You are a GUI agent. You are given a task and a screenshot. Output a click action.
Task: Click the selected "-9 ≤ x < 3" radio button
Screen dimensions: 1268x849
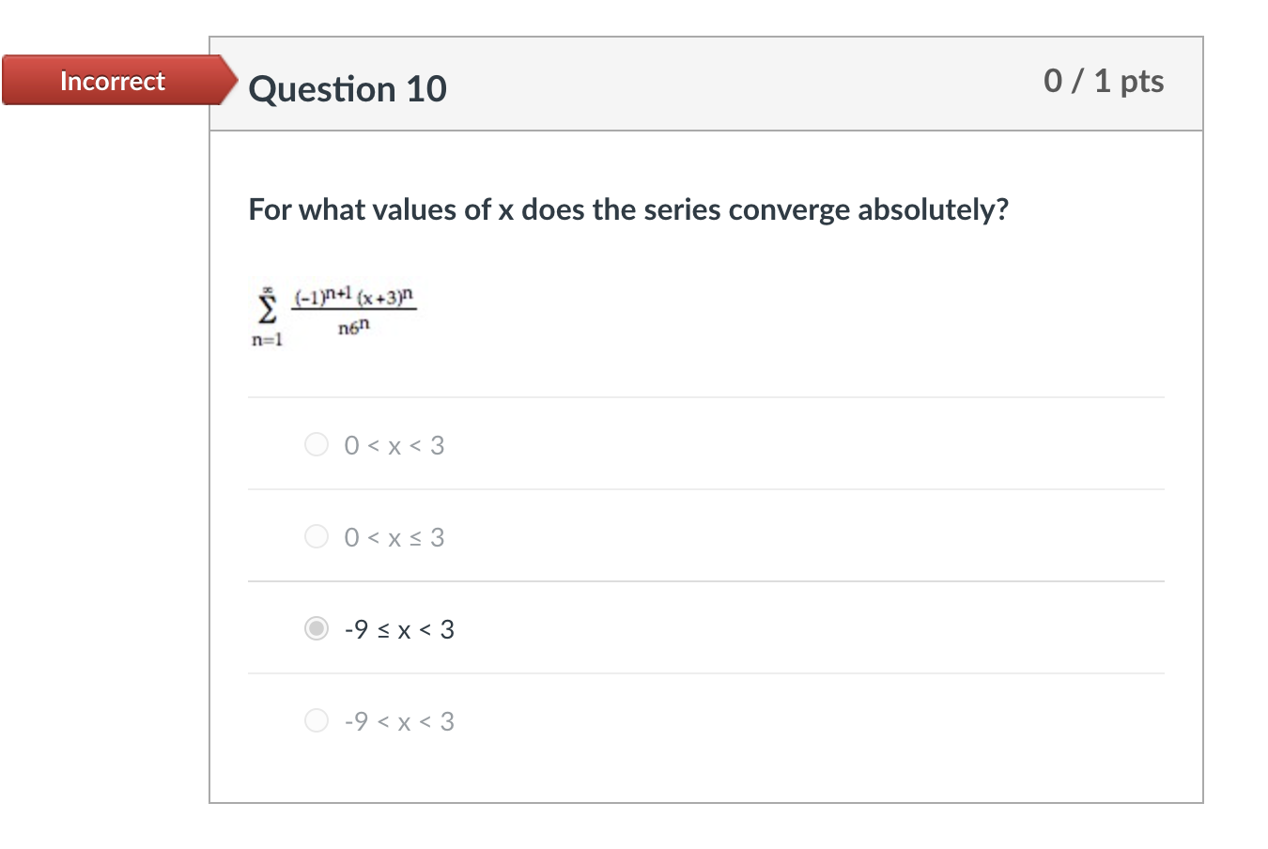[317, 628]
